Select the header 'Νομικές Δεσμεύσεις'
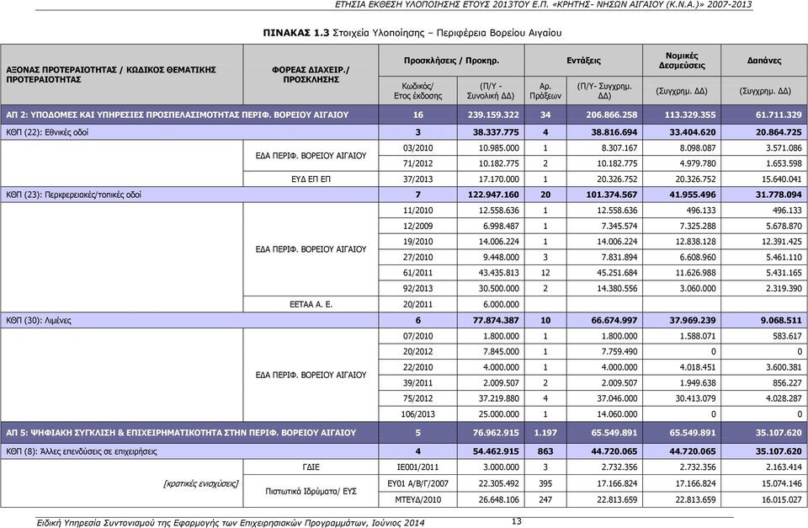The width and height of the screenshot is (808, 528). (682, 61)
